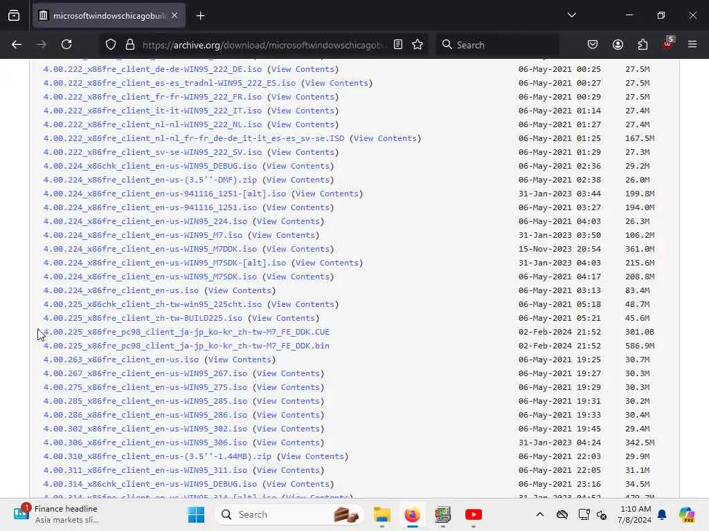View Contents of zh-tw-BUILD225.iso
709x531 pixels.
283,318
